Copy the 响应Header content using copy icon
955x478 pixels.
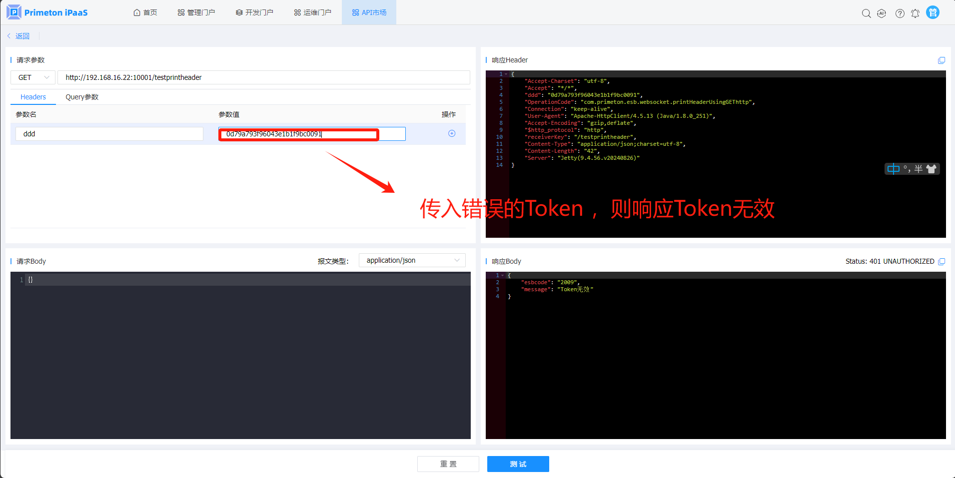point(942,60)
